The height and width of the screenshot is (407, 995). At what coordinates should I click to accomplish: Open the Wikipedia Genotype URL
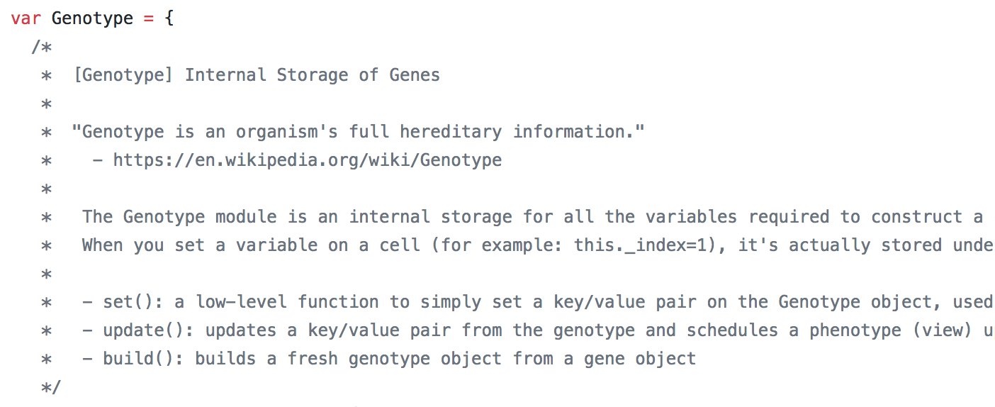[x=308, y=160]
